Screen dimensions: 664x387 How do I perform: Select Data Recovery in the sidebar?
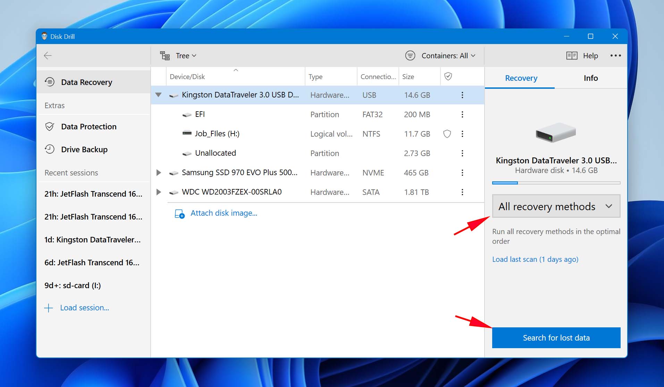coord(93,82)
